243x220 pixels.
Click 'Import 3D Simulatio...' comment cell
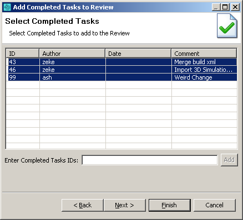pos(205,70)
